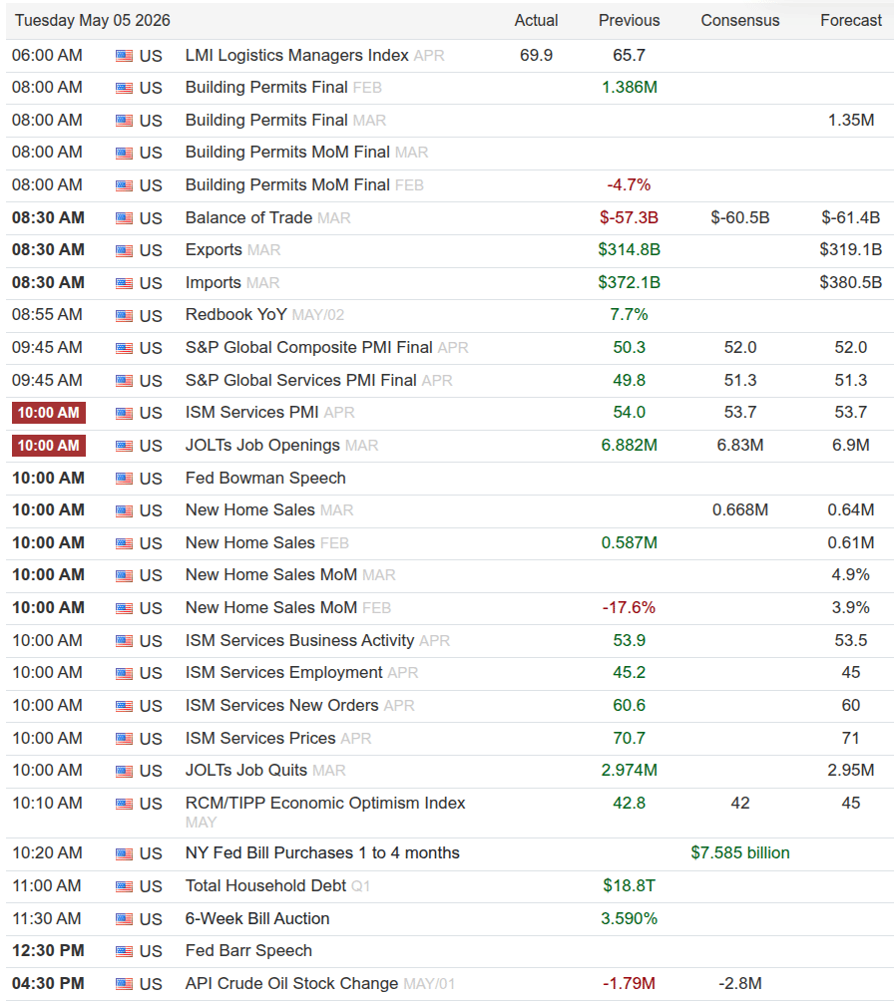Click US flag icon in Balance of Trade row

(124, 218)
